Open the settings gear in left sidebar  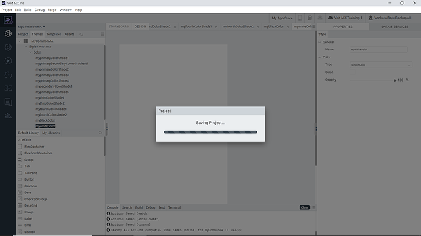(8, 47)
